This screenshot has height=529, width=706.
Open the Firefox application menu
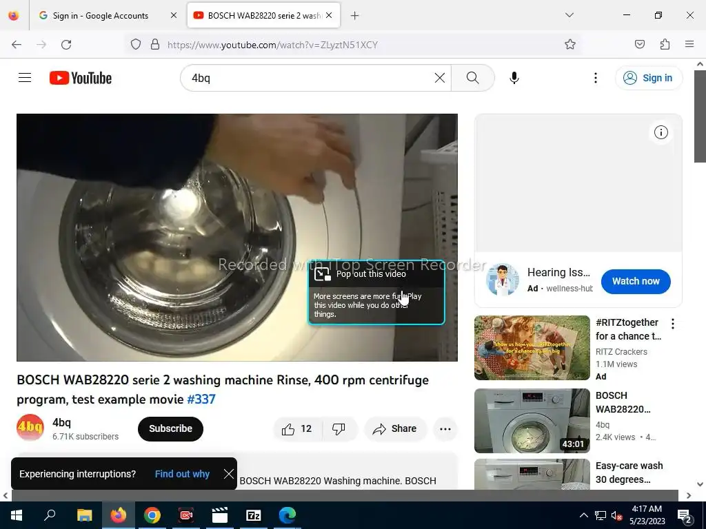pyautogui.click(x=689, y=44)
